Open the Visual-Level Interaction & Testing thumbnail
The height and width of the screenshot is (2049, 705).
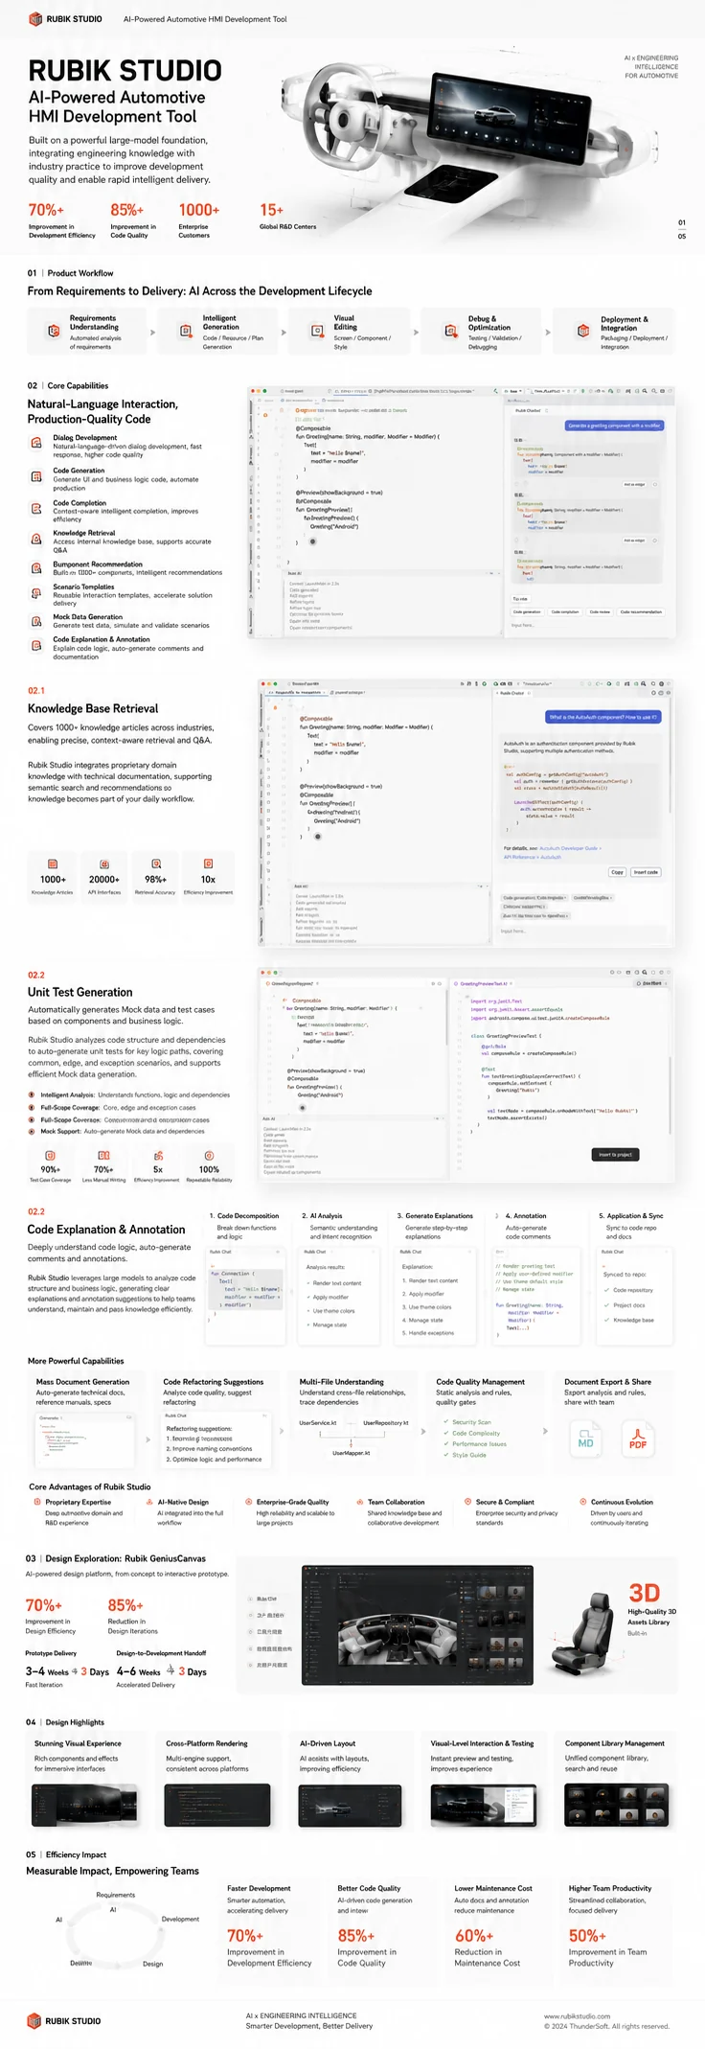pos(483,1807)
